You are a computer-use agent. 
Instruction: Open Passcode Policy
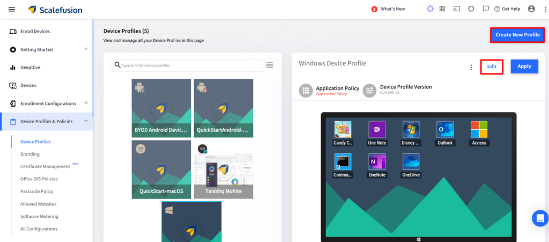click(x=37, y=191)
